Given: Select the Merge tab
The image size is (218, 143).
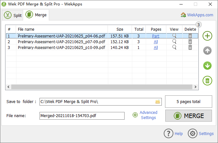Looking at the screenshot, I should point(36,15).
